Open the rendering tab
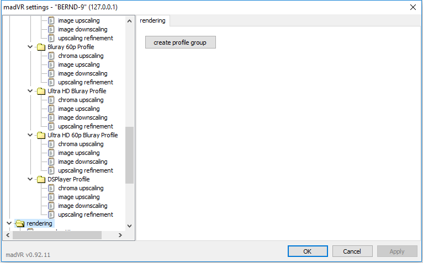This screenshot has width=423, height=263. [x=153, y=21]
